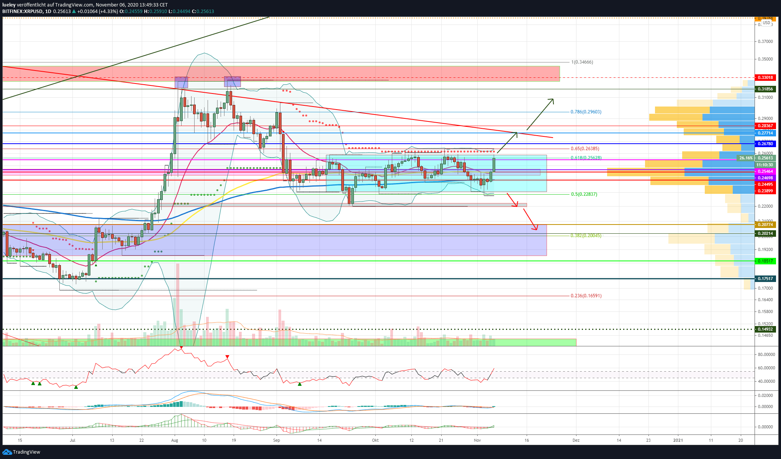Click the opening price O:0.24559 in header

click(131, 11)
